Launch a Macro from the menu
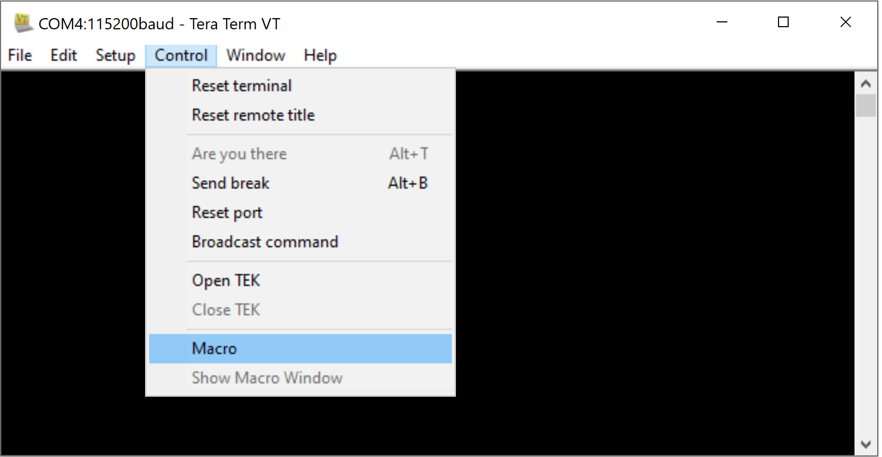Viewport: 882px width, 457px height. point(214,348)
